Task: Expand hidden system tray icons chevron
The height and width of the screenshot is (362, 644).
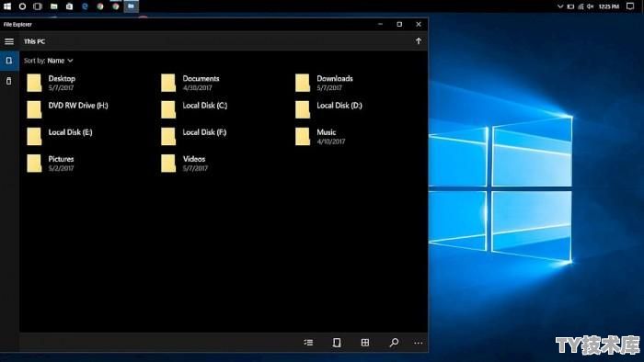Action: click(x=559, y=6)
